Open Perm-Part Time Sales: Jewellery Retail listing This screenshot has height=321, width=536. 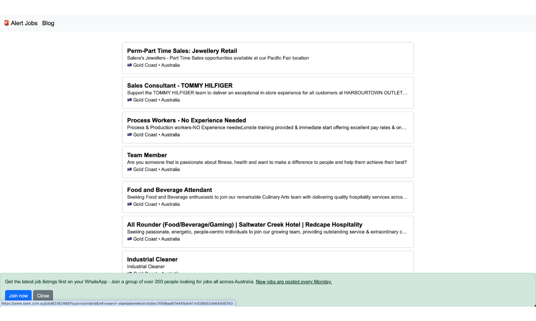click(x=182, y=51)
